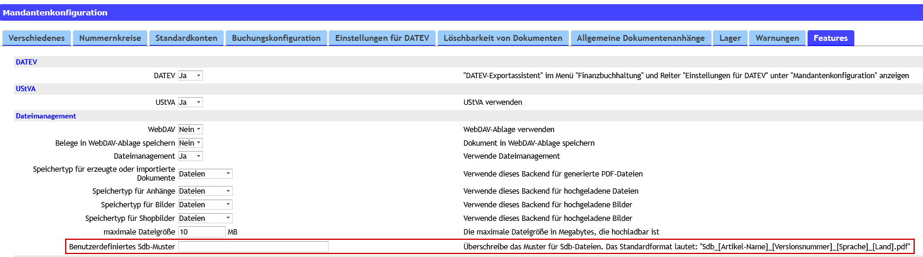Switch to the Warnungen tab
This screenshot has width=923, height=257.
click(777, 38)
